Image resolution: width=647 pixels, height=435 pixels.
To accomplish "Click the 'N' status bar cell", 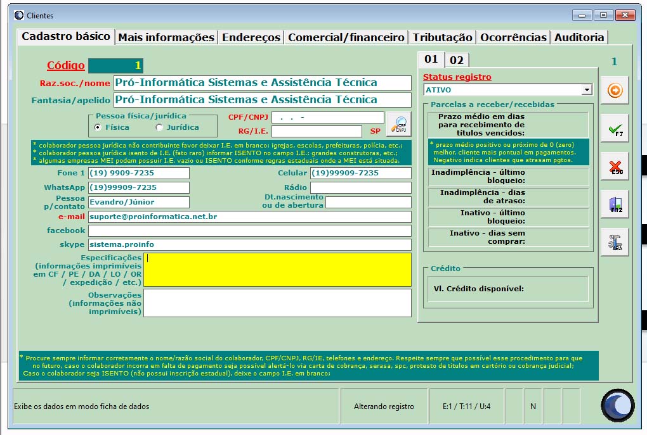I will [533, 406].
